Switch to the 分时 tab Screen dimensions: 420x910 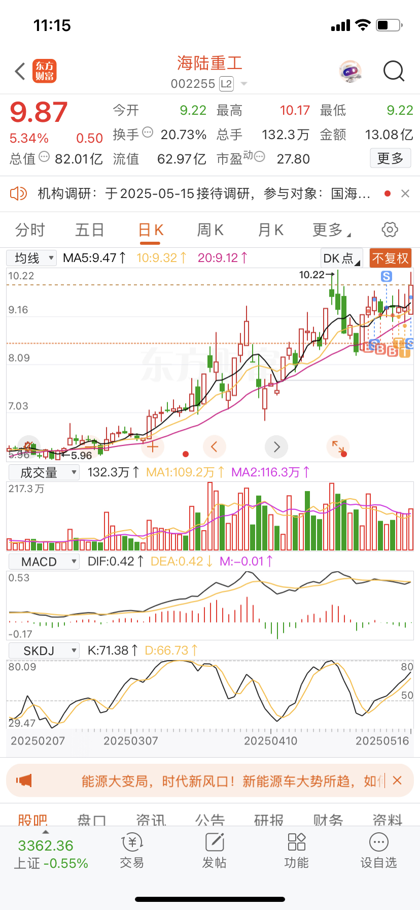click(x=30, y=230)
